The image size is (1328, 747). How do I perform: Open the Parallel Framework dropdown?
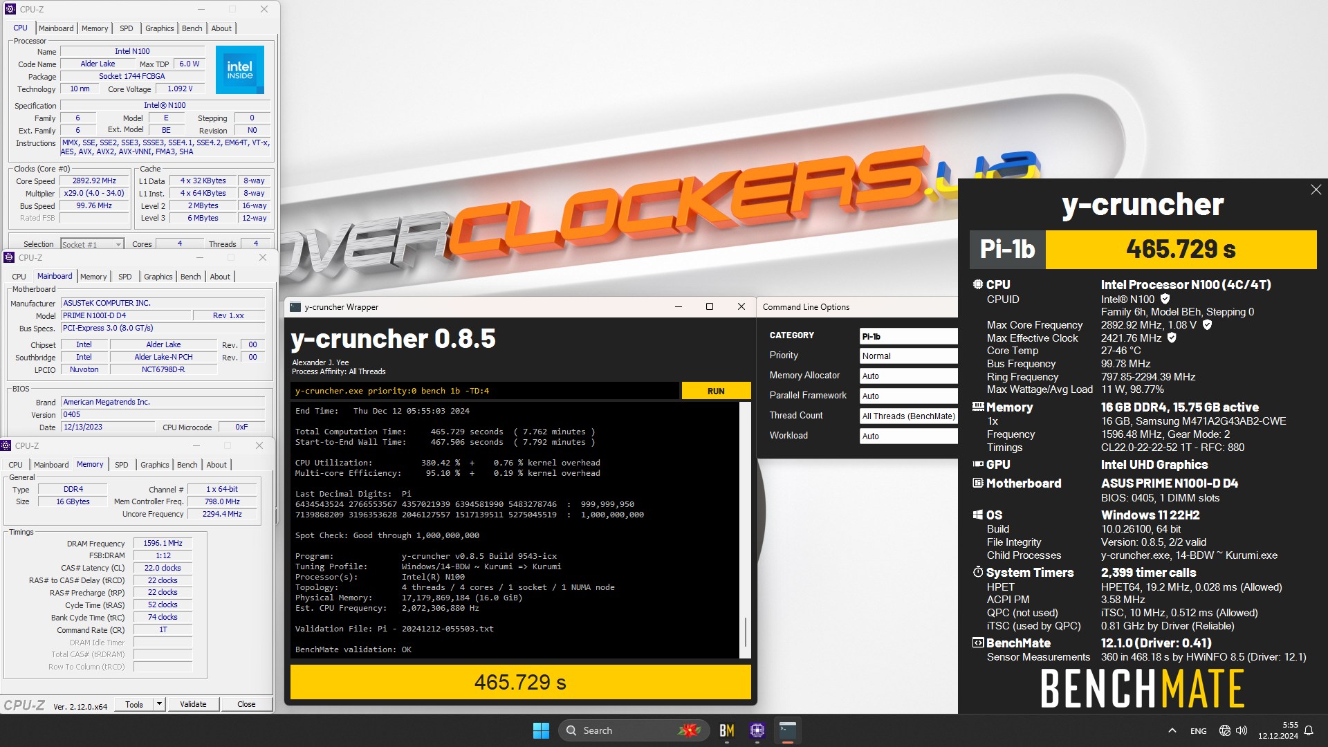[x=908, y=396]
